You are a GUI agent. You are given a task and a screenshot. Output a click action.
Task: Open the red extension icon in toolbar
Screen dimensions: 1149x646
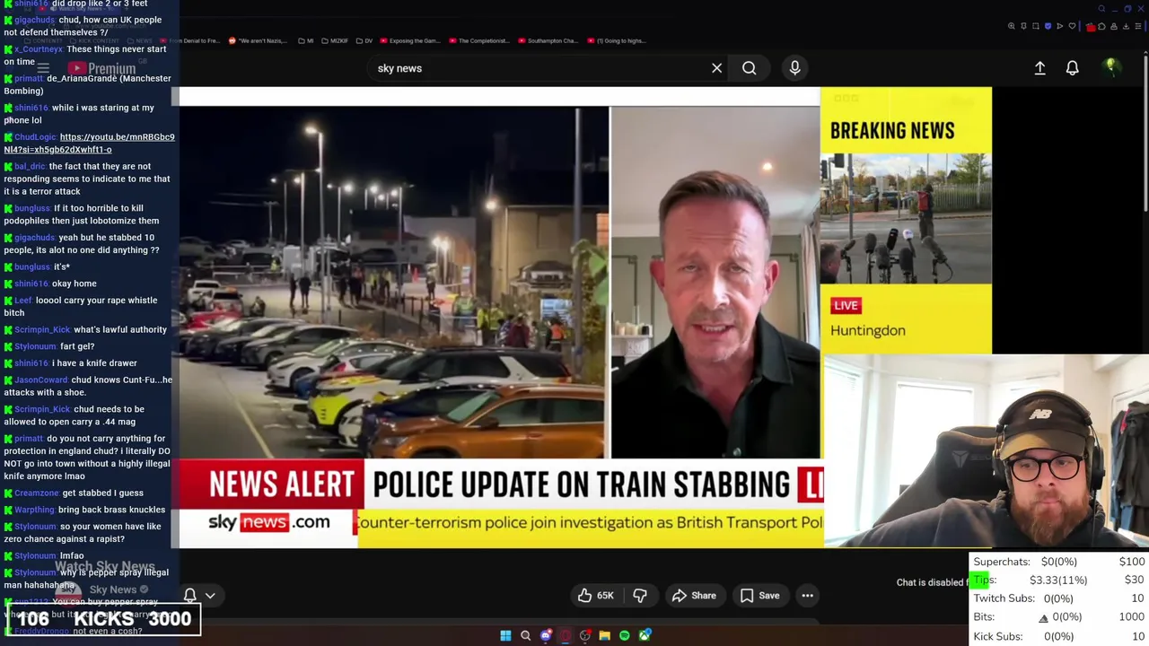tap(1091, 27)
